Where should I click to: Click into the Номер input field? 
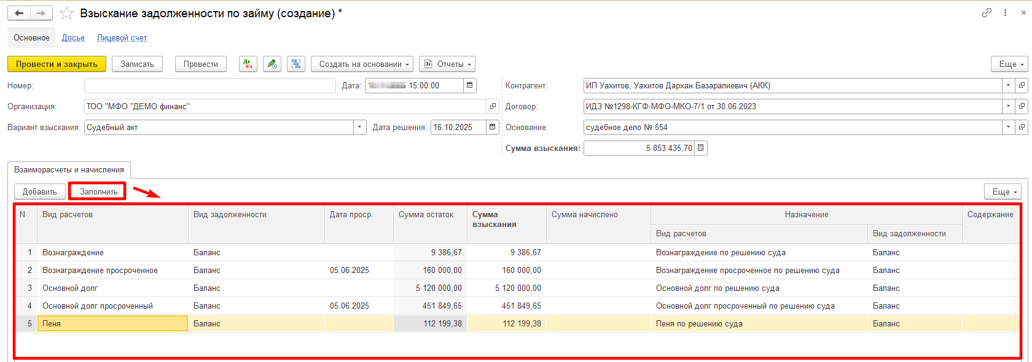[210, 85]
